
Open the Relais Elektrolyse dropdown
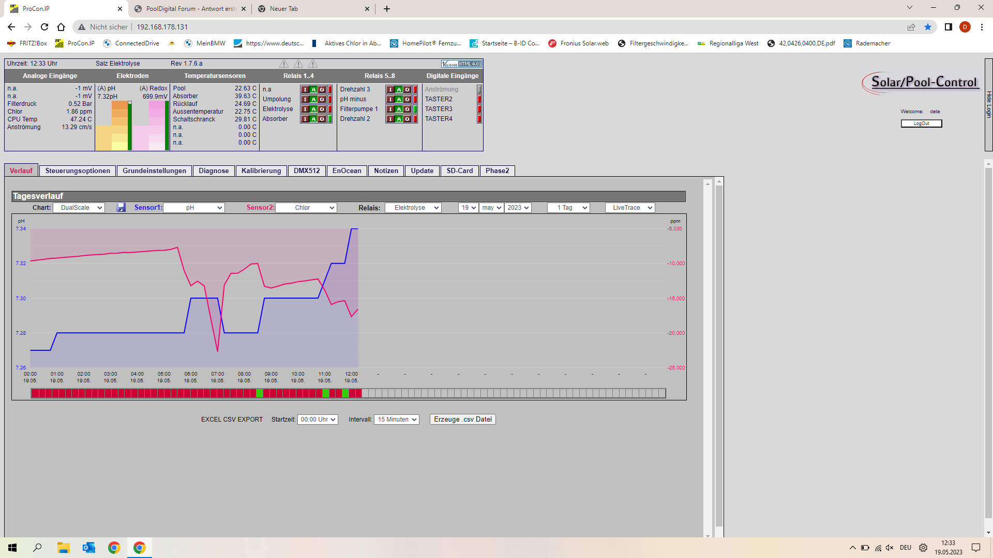pos(413,208)
